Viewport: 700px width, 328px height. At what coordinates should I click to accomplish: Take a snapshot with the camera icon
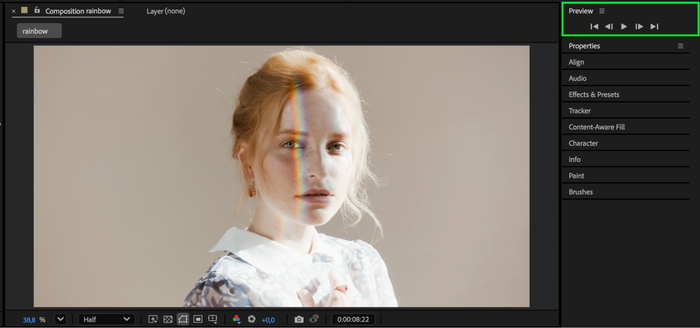click(299, 319)
